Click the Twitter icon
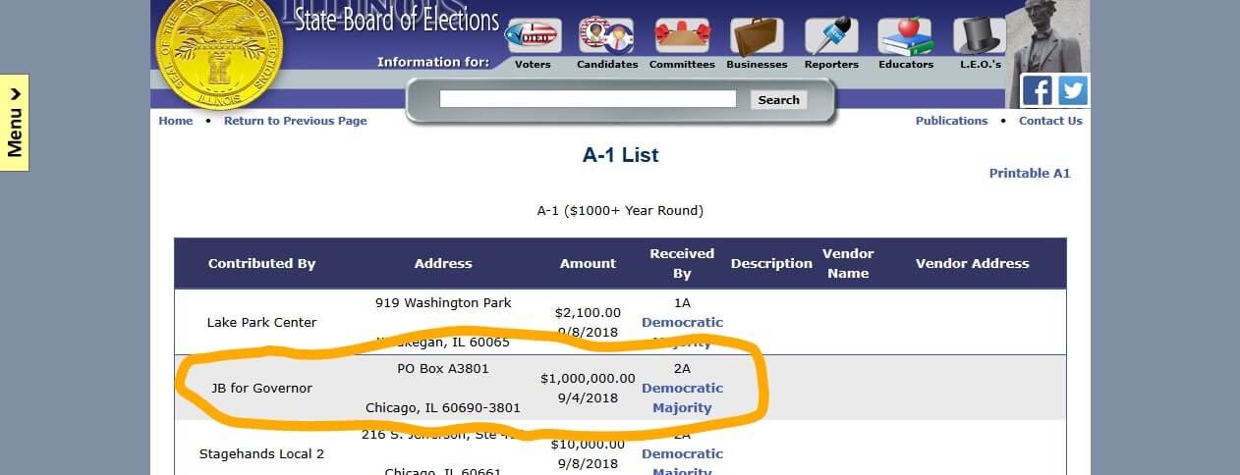This screenshot has width=1240, height=475. tap(1072, 90)
